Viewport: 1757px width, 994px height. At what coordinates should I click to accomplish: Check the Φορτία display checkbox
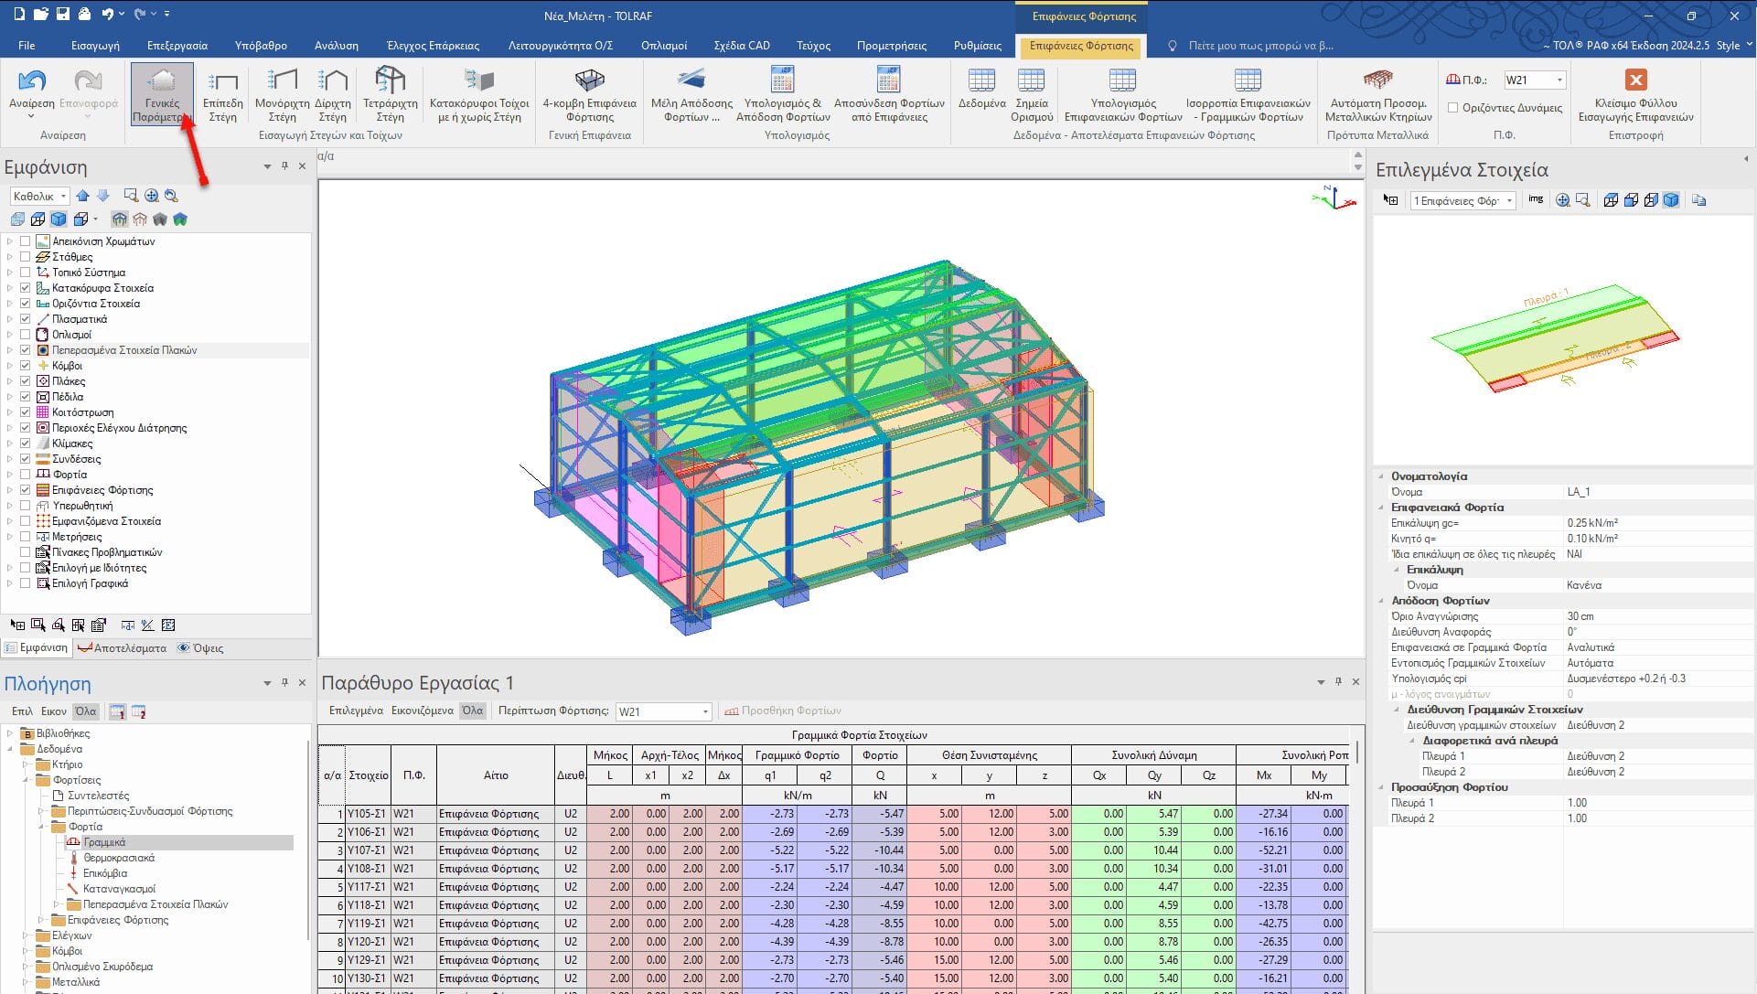[x=26, y=475]
